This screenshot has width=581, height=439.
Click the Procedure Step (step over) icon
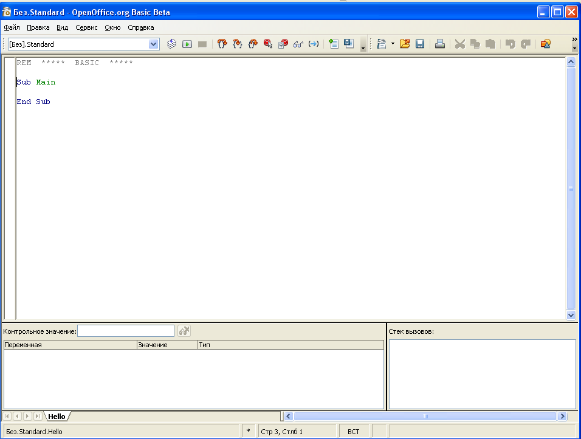[222, 44]
